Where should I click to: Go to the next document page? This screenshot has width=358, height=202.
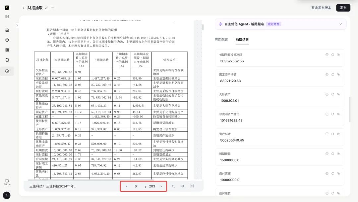pyautogui.click(x=161, y=186)
